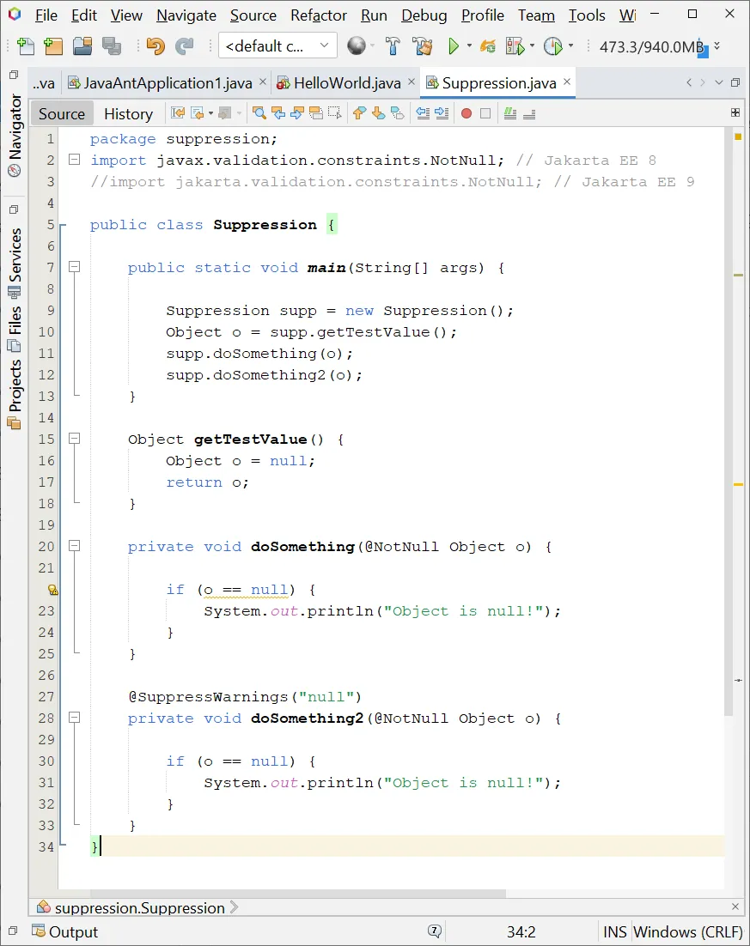The image size is (750, 946).
Task: Open the File menu
Action: point(46,15)
